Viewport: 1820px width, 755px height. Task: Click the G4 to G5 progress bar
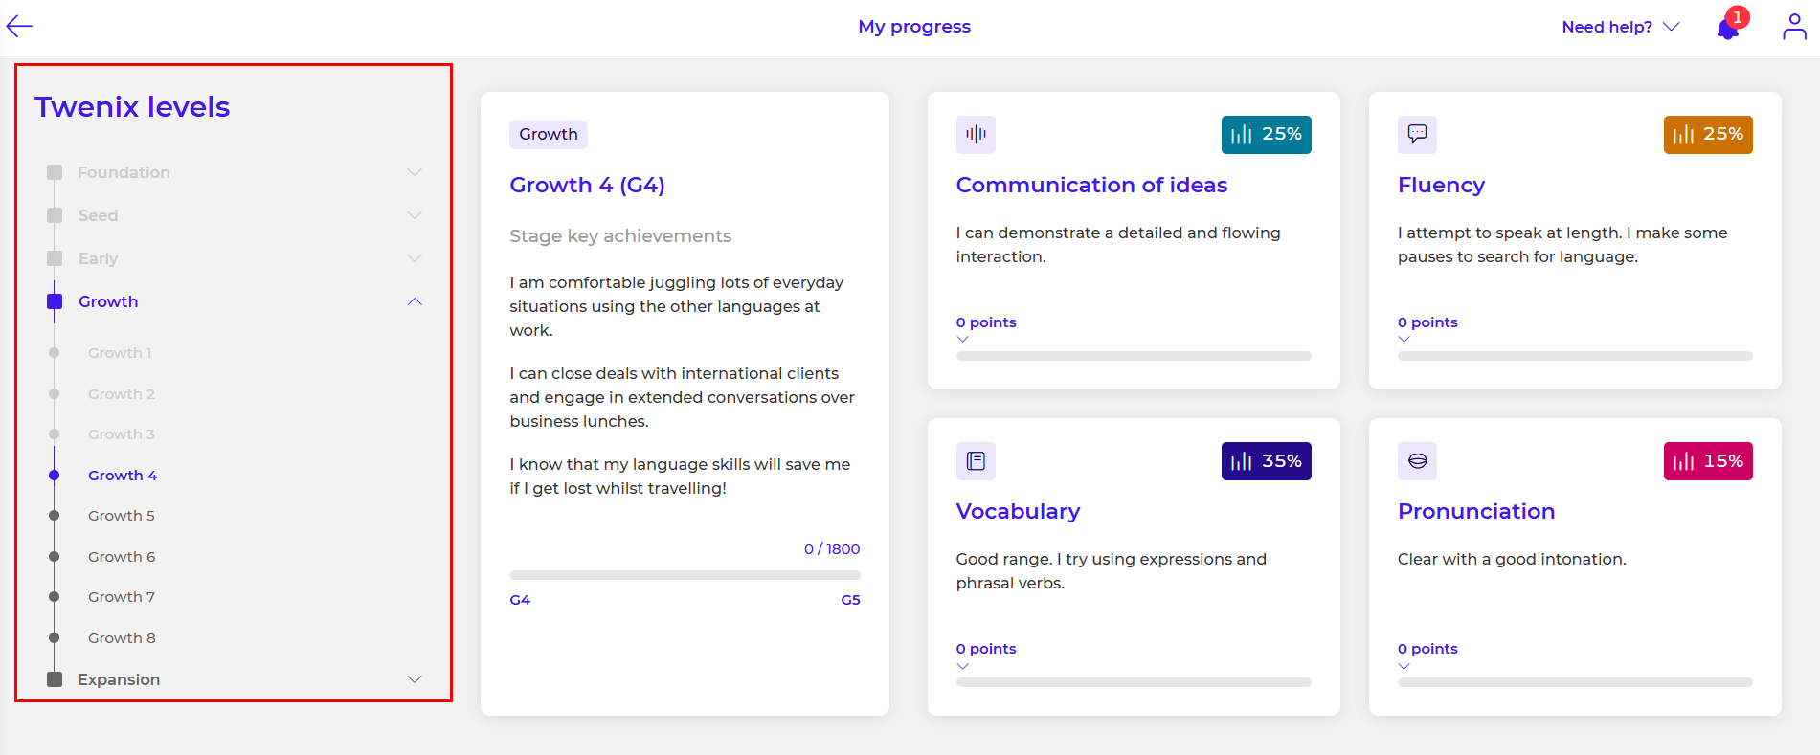pos(685,575)
